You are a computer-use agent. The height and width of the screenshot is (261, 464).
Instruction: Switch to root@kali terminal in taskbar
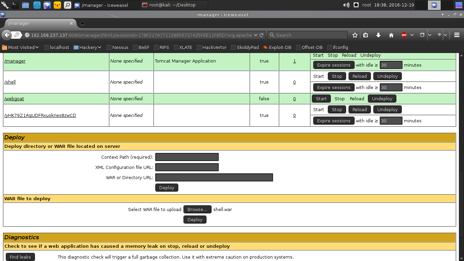point(173,5)
